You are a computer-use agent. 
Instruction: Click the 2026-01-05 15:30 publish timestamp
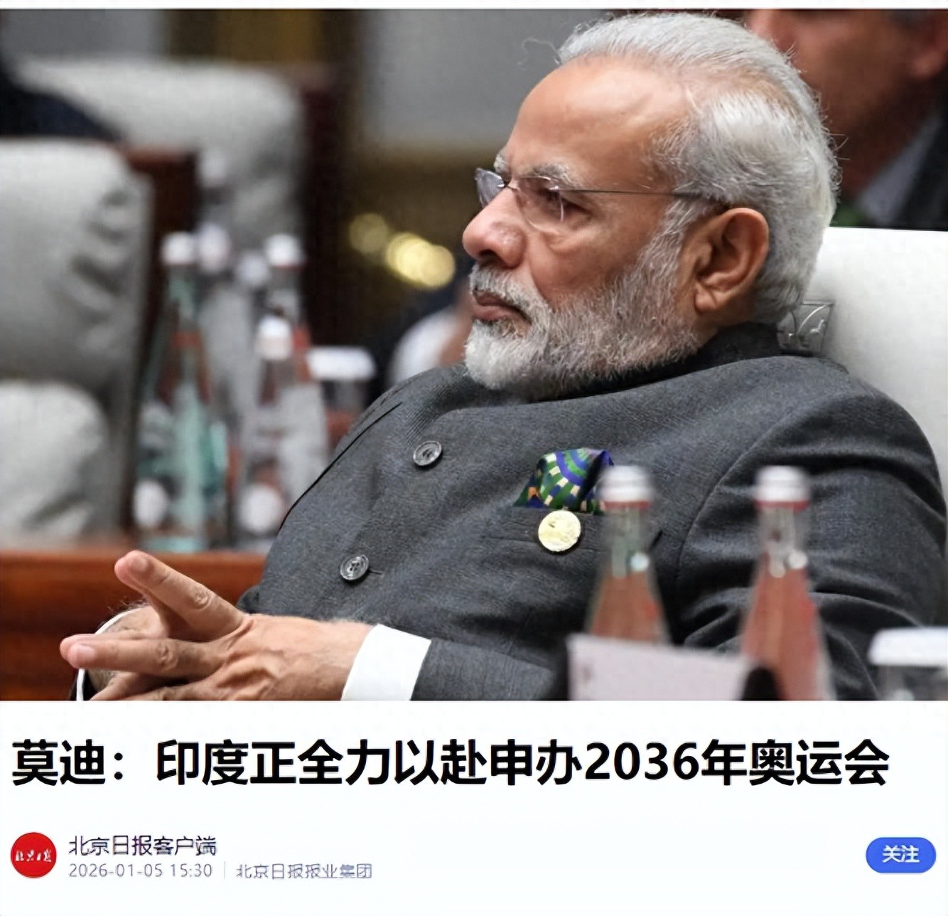[x=140, y=870]
